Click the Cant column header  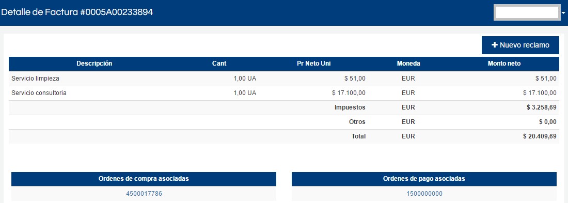click(219, 64)
